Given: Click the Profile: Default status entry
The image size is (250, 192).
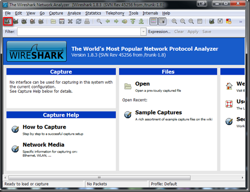Looking at the screenshot, I should click(x=164, y=184).
